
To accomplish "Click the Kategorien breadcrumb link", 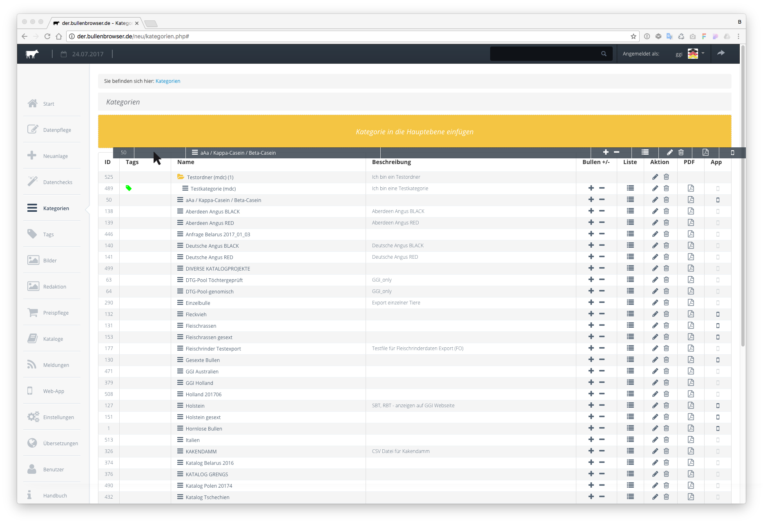I will [167, 81].
